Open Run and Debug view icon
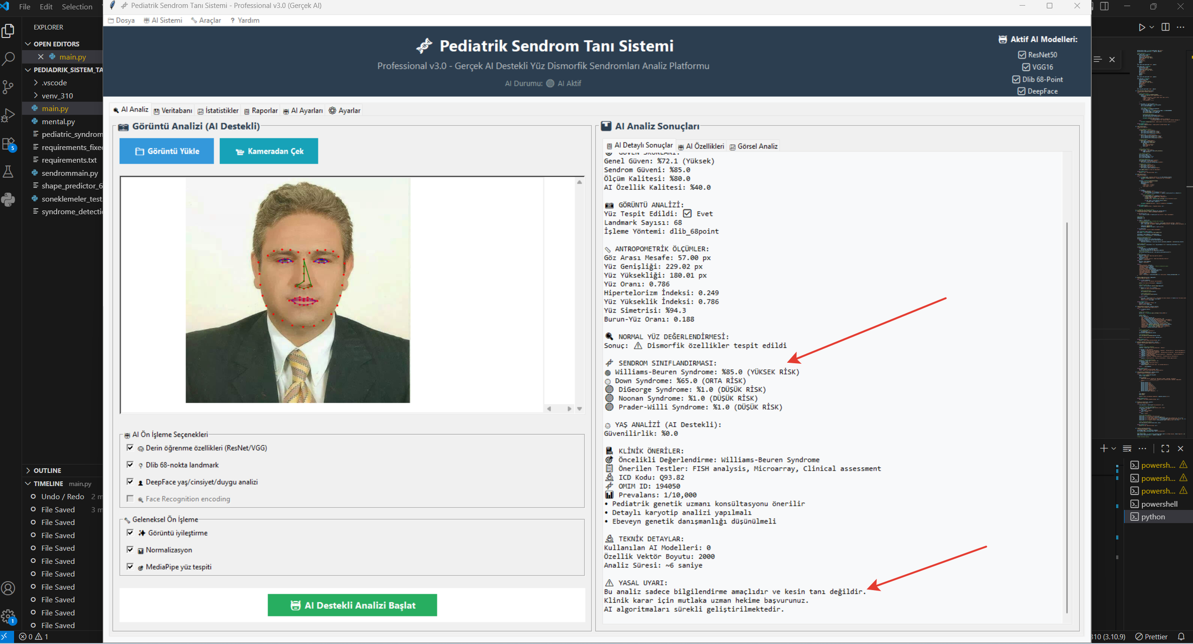1193x644 pixels. pos(8,115)
